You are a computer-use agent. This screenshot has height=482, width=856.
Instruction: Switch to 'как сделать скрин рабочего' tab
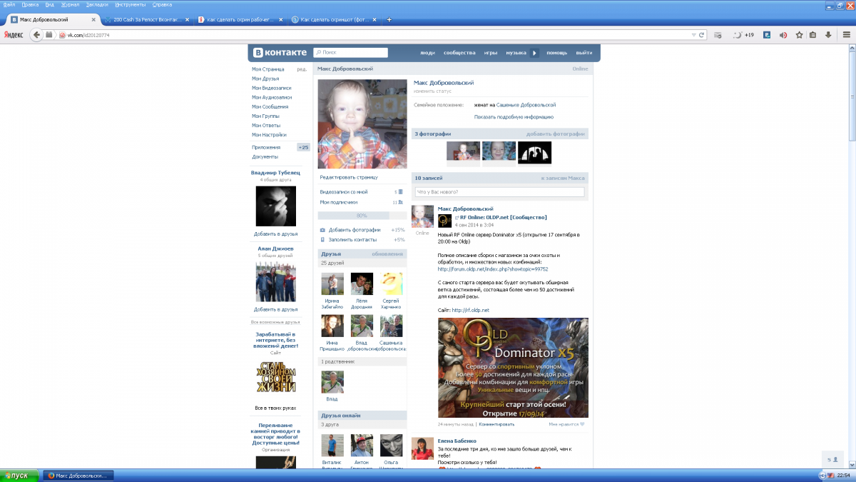pos(240,19)
